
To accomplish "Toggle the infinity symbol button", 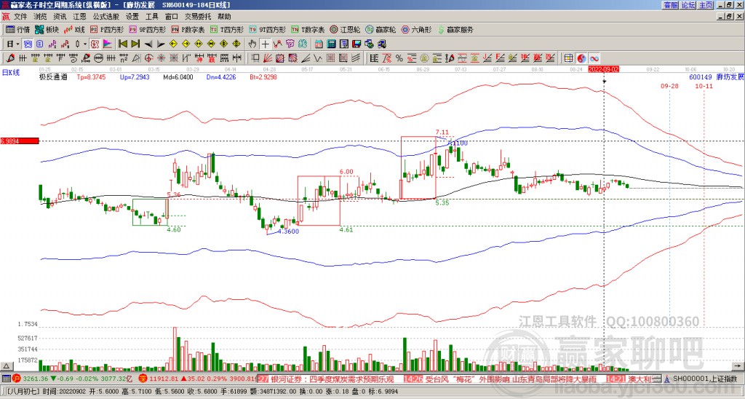I will (x=594, y=58).
